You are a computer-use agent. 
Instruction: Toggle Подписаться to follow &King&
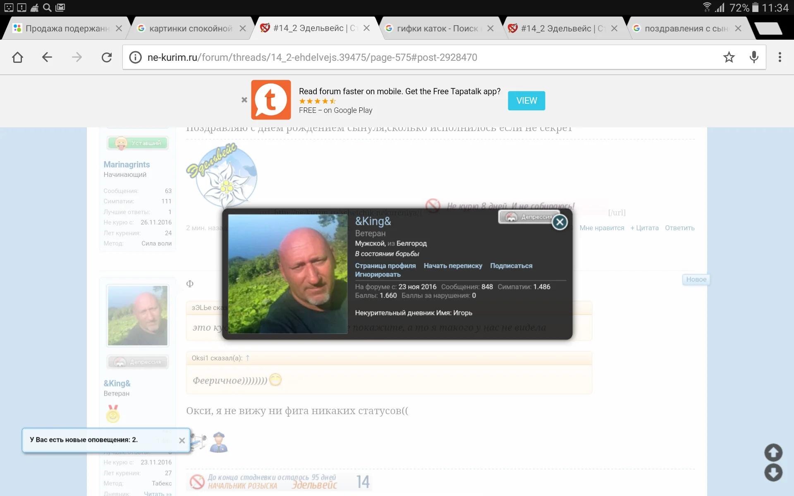click(x=511, y=266)
